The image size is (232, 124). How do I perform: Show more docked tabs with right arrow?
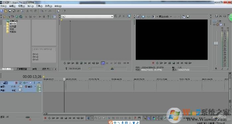[x=55, y=69]
